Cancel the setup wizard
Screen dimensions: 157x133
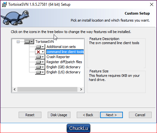(140, 115)
